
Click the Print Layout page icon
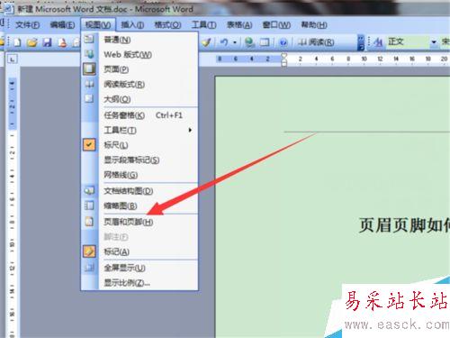click(89, 69)
